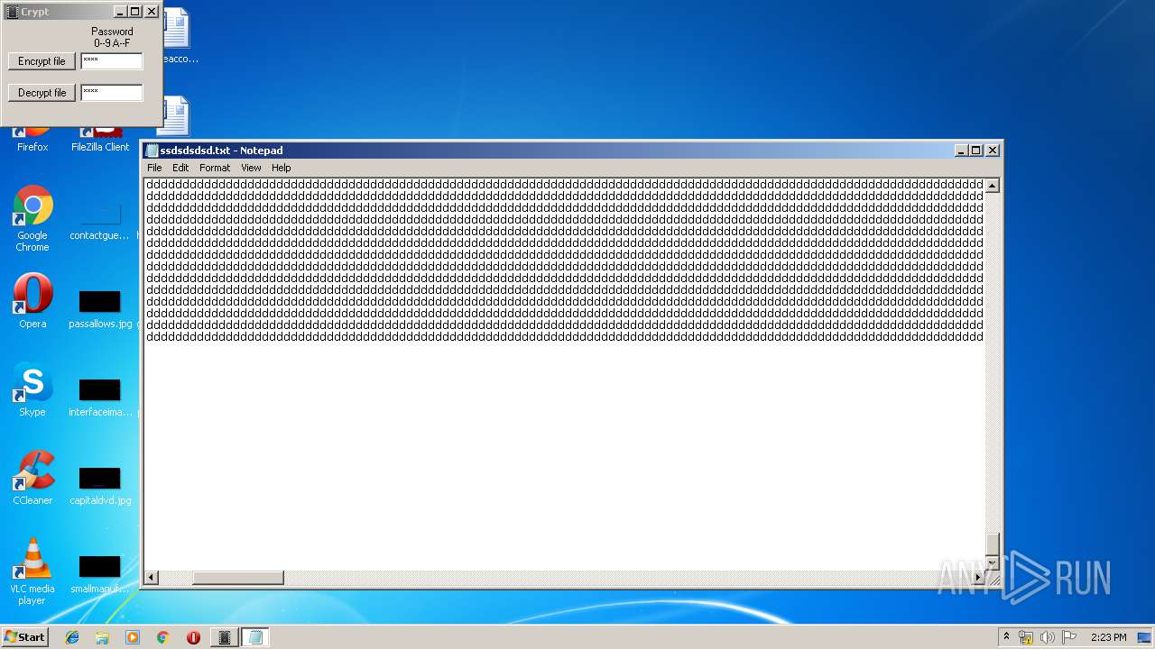Close the Notepad window

pos(993,151)
